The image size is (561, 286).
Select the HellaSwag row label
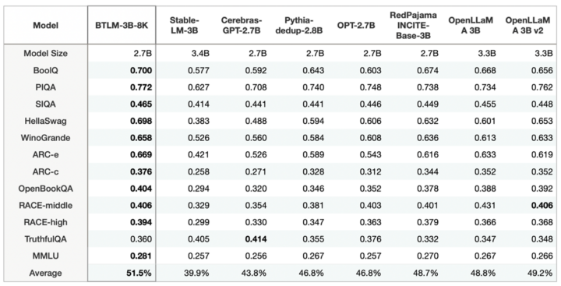(45, 121)
